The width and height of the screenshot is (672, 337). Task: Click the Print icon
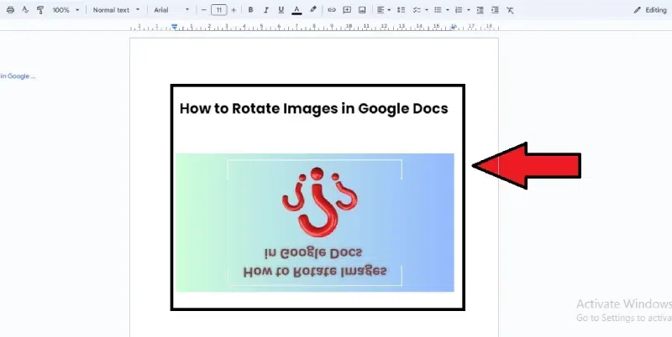[x=10, y=10]
